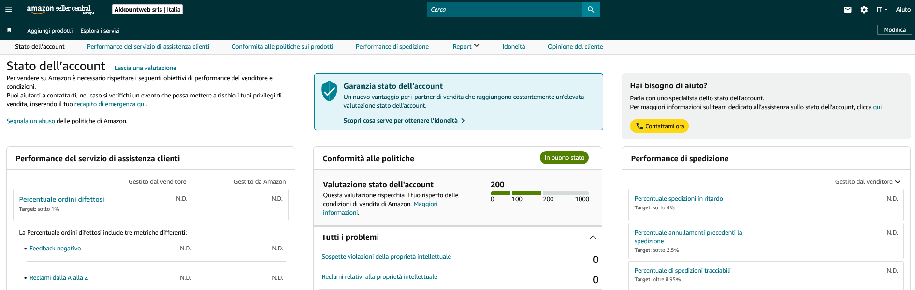Collapse the Tutti i problemi section
Image resolution: width=915 pixels, height=290 pixels.
click(593, 237)
